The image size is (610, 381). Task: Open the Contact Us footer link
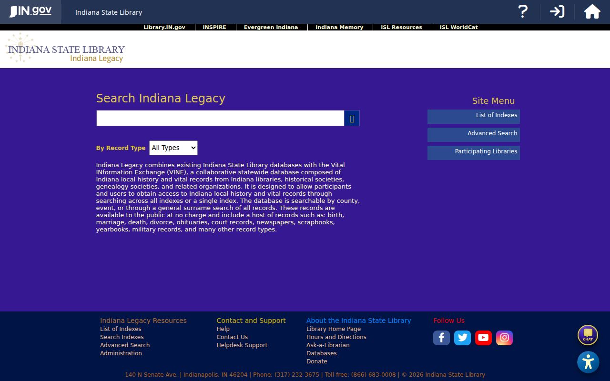232,337
